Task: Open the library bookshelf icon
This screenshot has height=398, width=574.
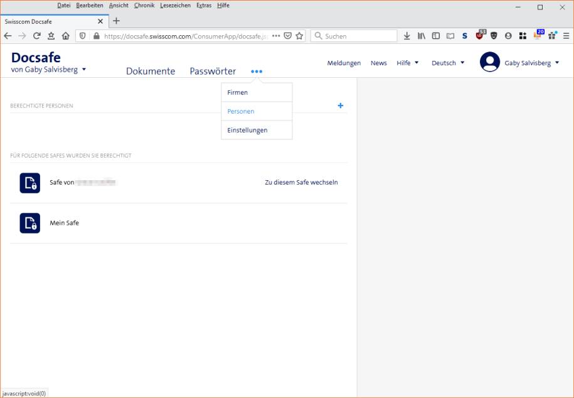Action: click(x=422, y=36)
